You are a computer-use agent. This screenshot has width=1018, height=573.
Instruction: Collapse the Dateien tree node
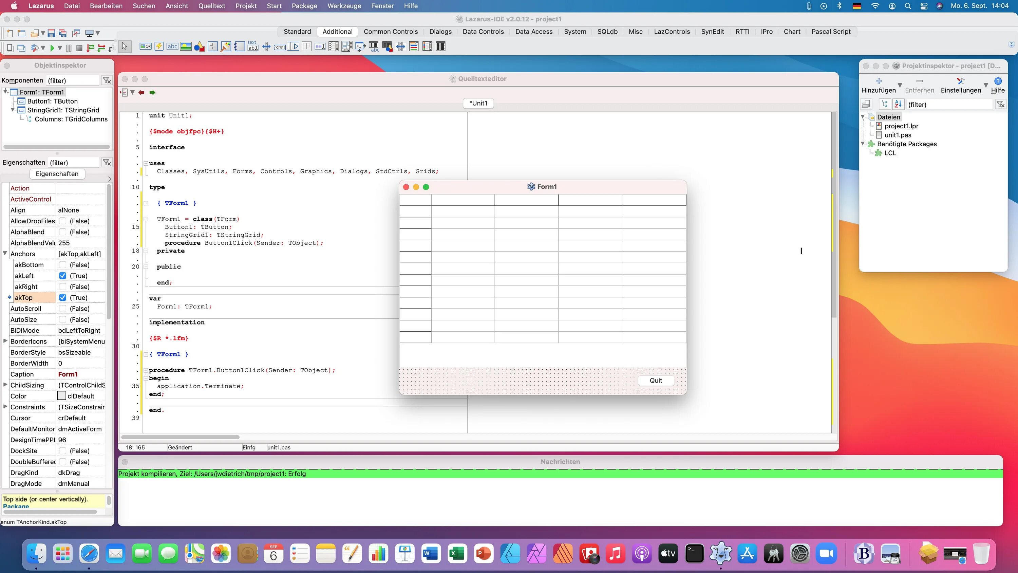[x=863, y=117]
